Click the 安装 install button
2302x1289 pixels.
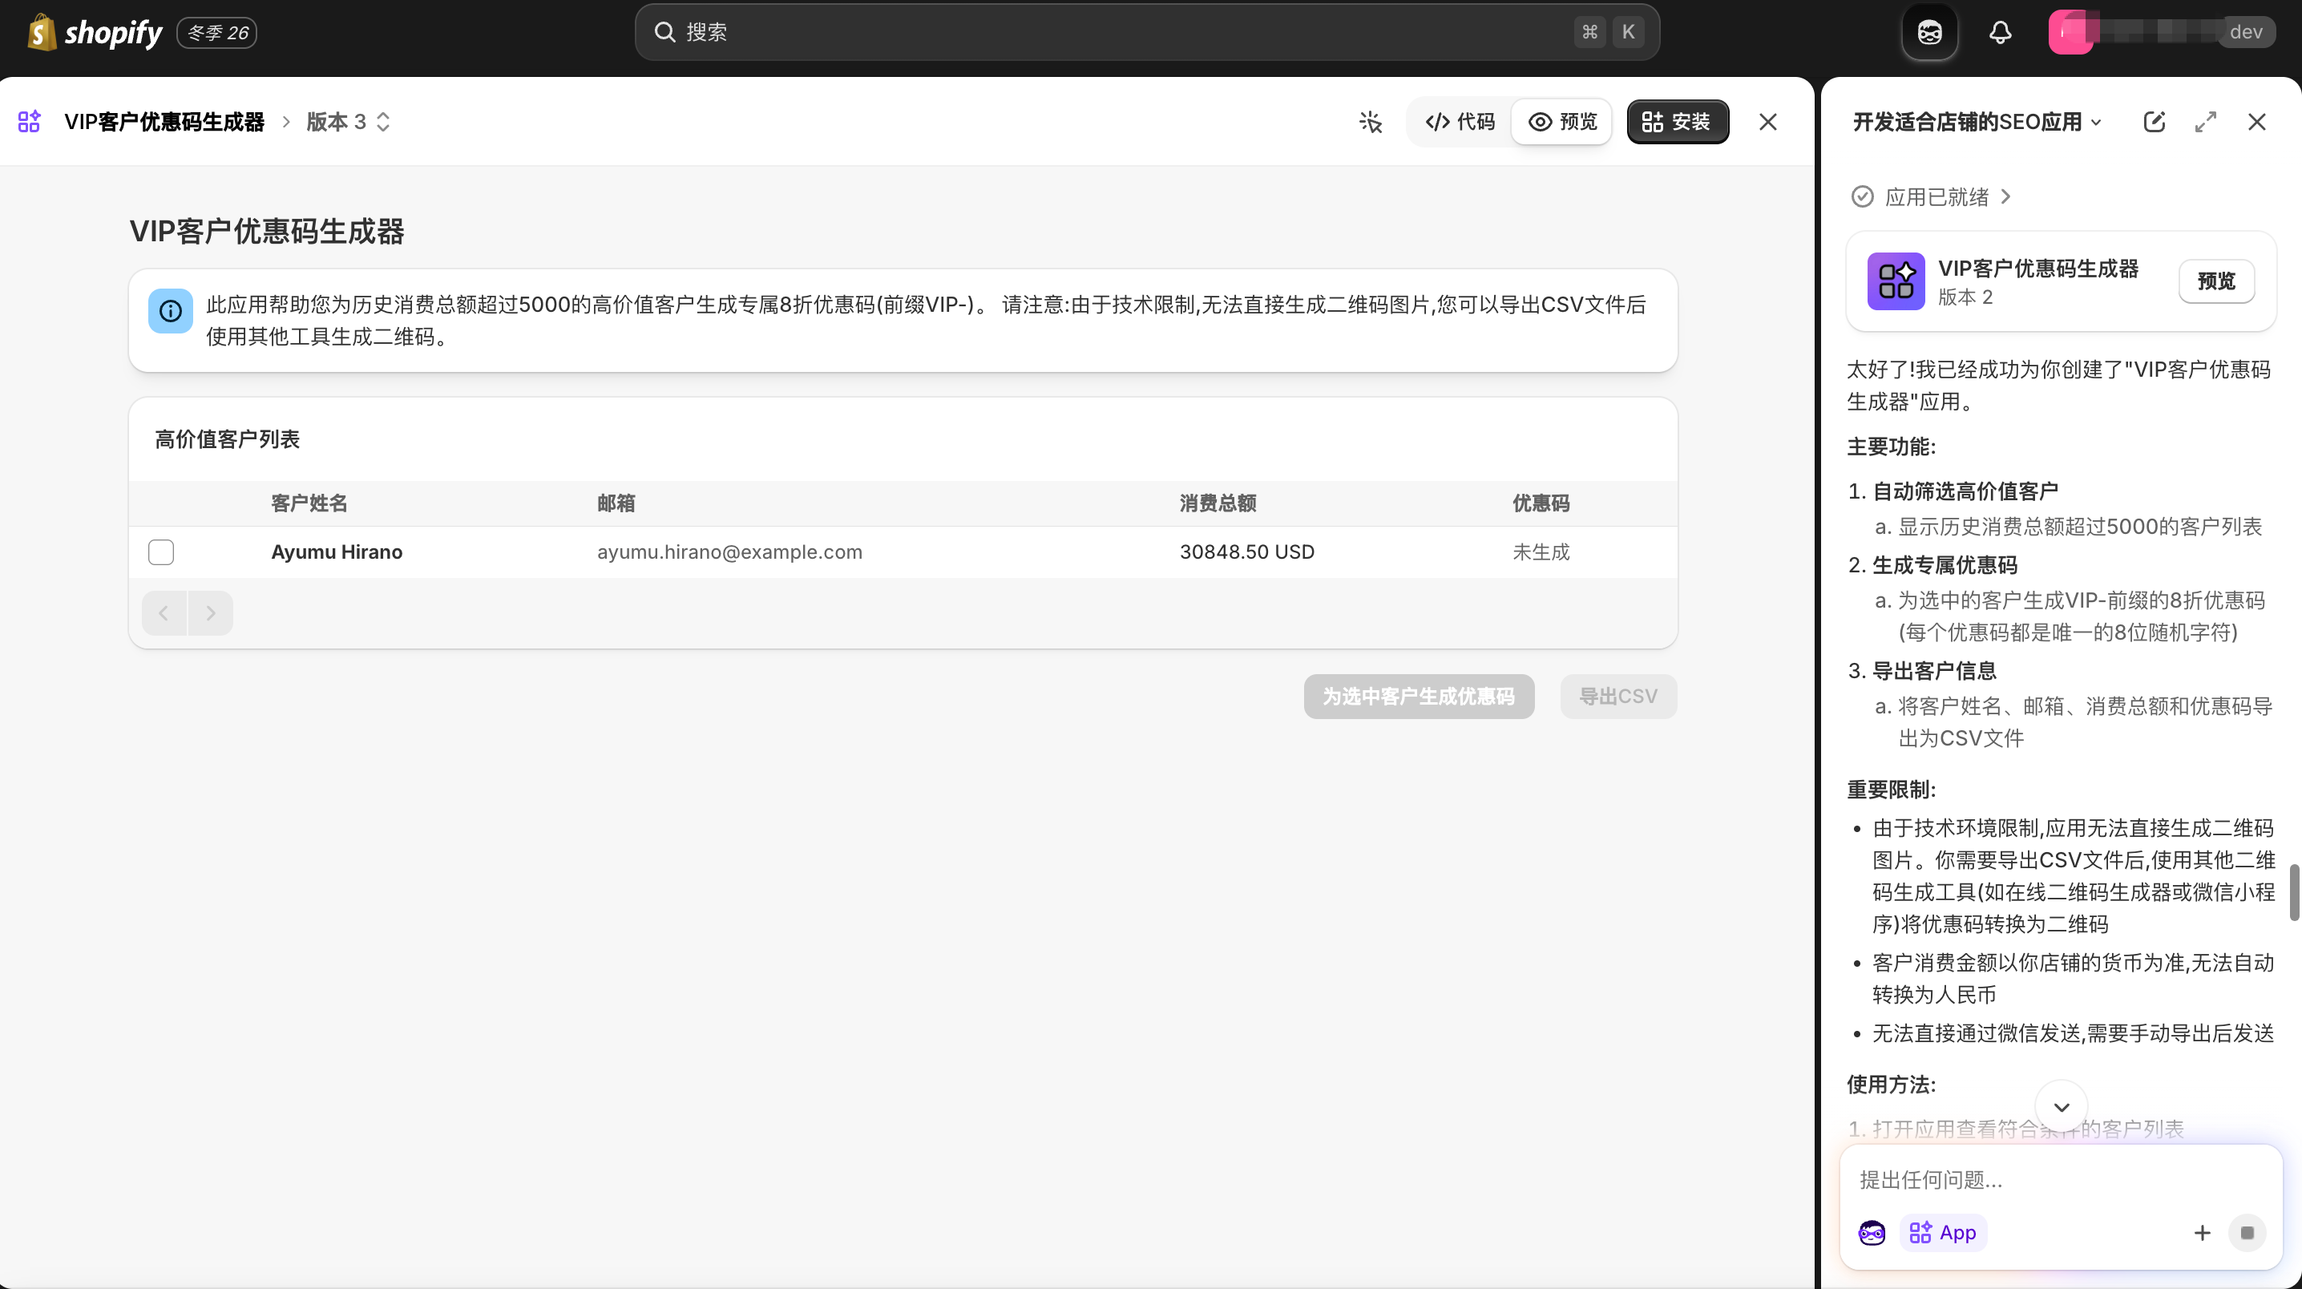(x=1678, y=122)
